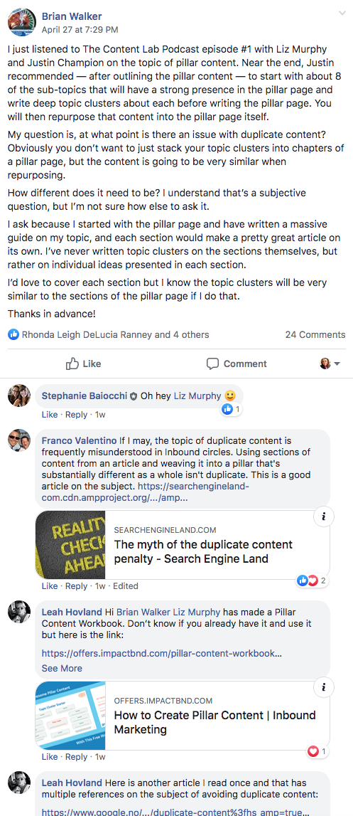Open Brian Walker's profile picture
This screenshot has width=353, height=816.
click(x=22, y=22)
